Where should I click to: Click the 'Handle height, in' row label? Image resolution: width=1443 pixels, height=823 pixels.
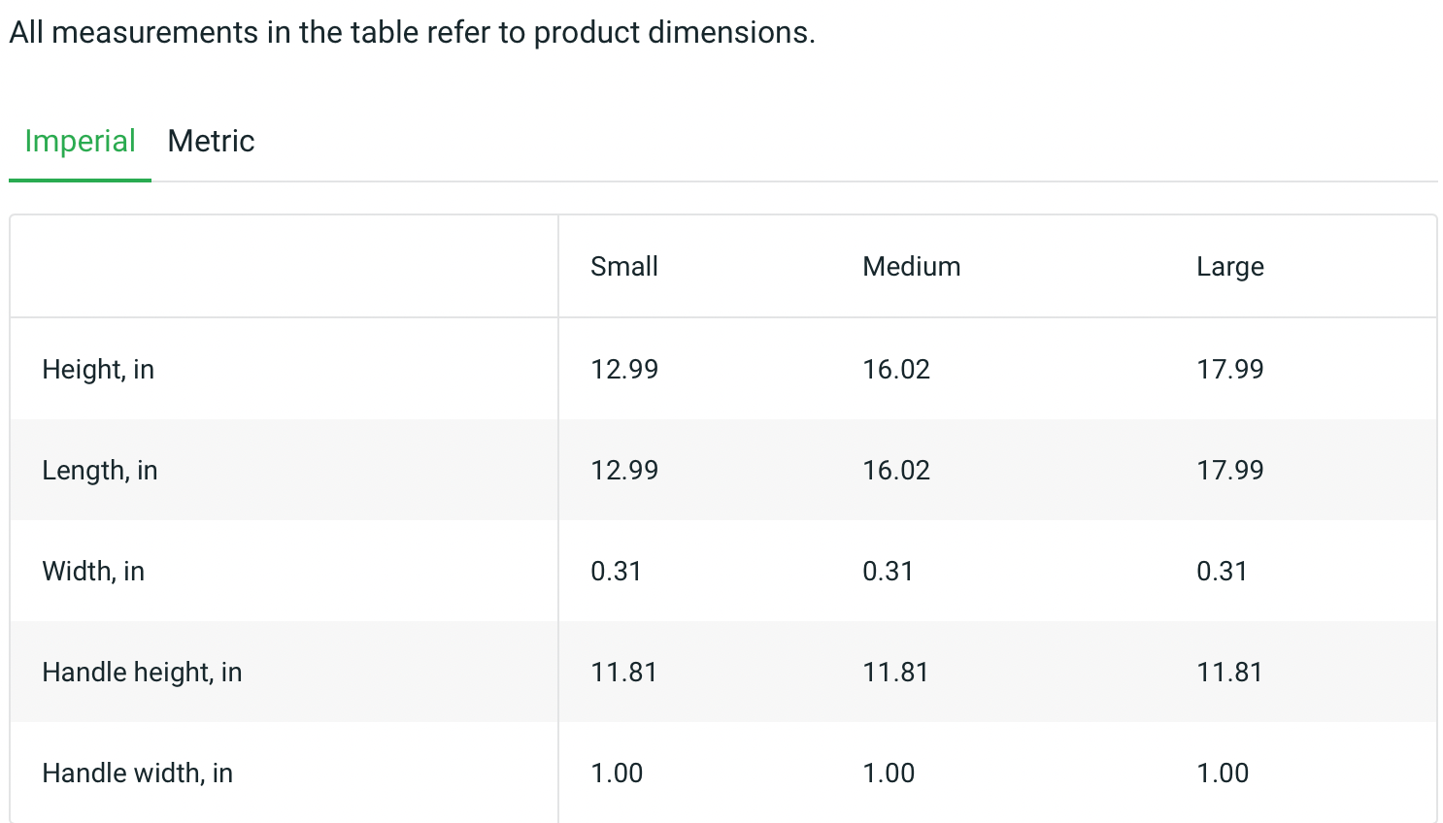(142, 673)
